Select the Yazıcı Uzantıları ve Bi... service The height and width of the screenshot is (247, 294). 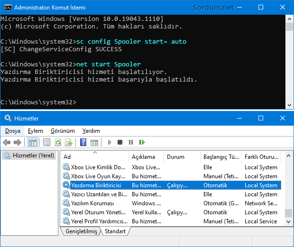coord(172,194)
